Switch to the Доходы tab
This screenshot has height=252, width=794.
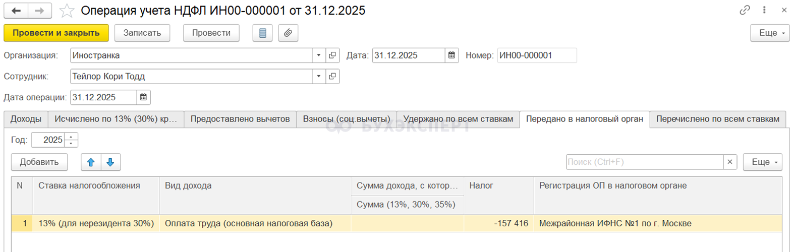(26, 119)
